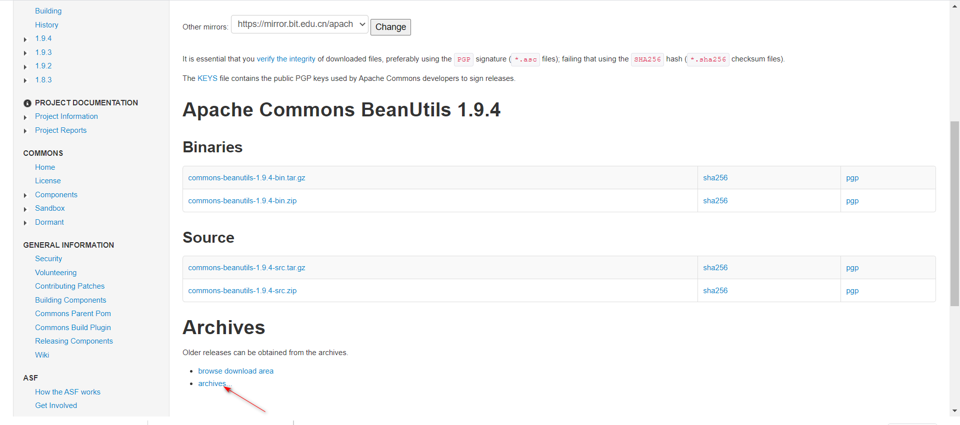Open the archives link
The height and width of the screenshot is (425, 960).
(212, 384)
